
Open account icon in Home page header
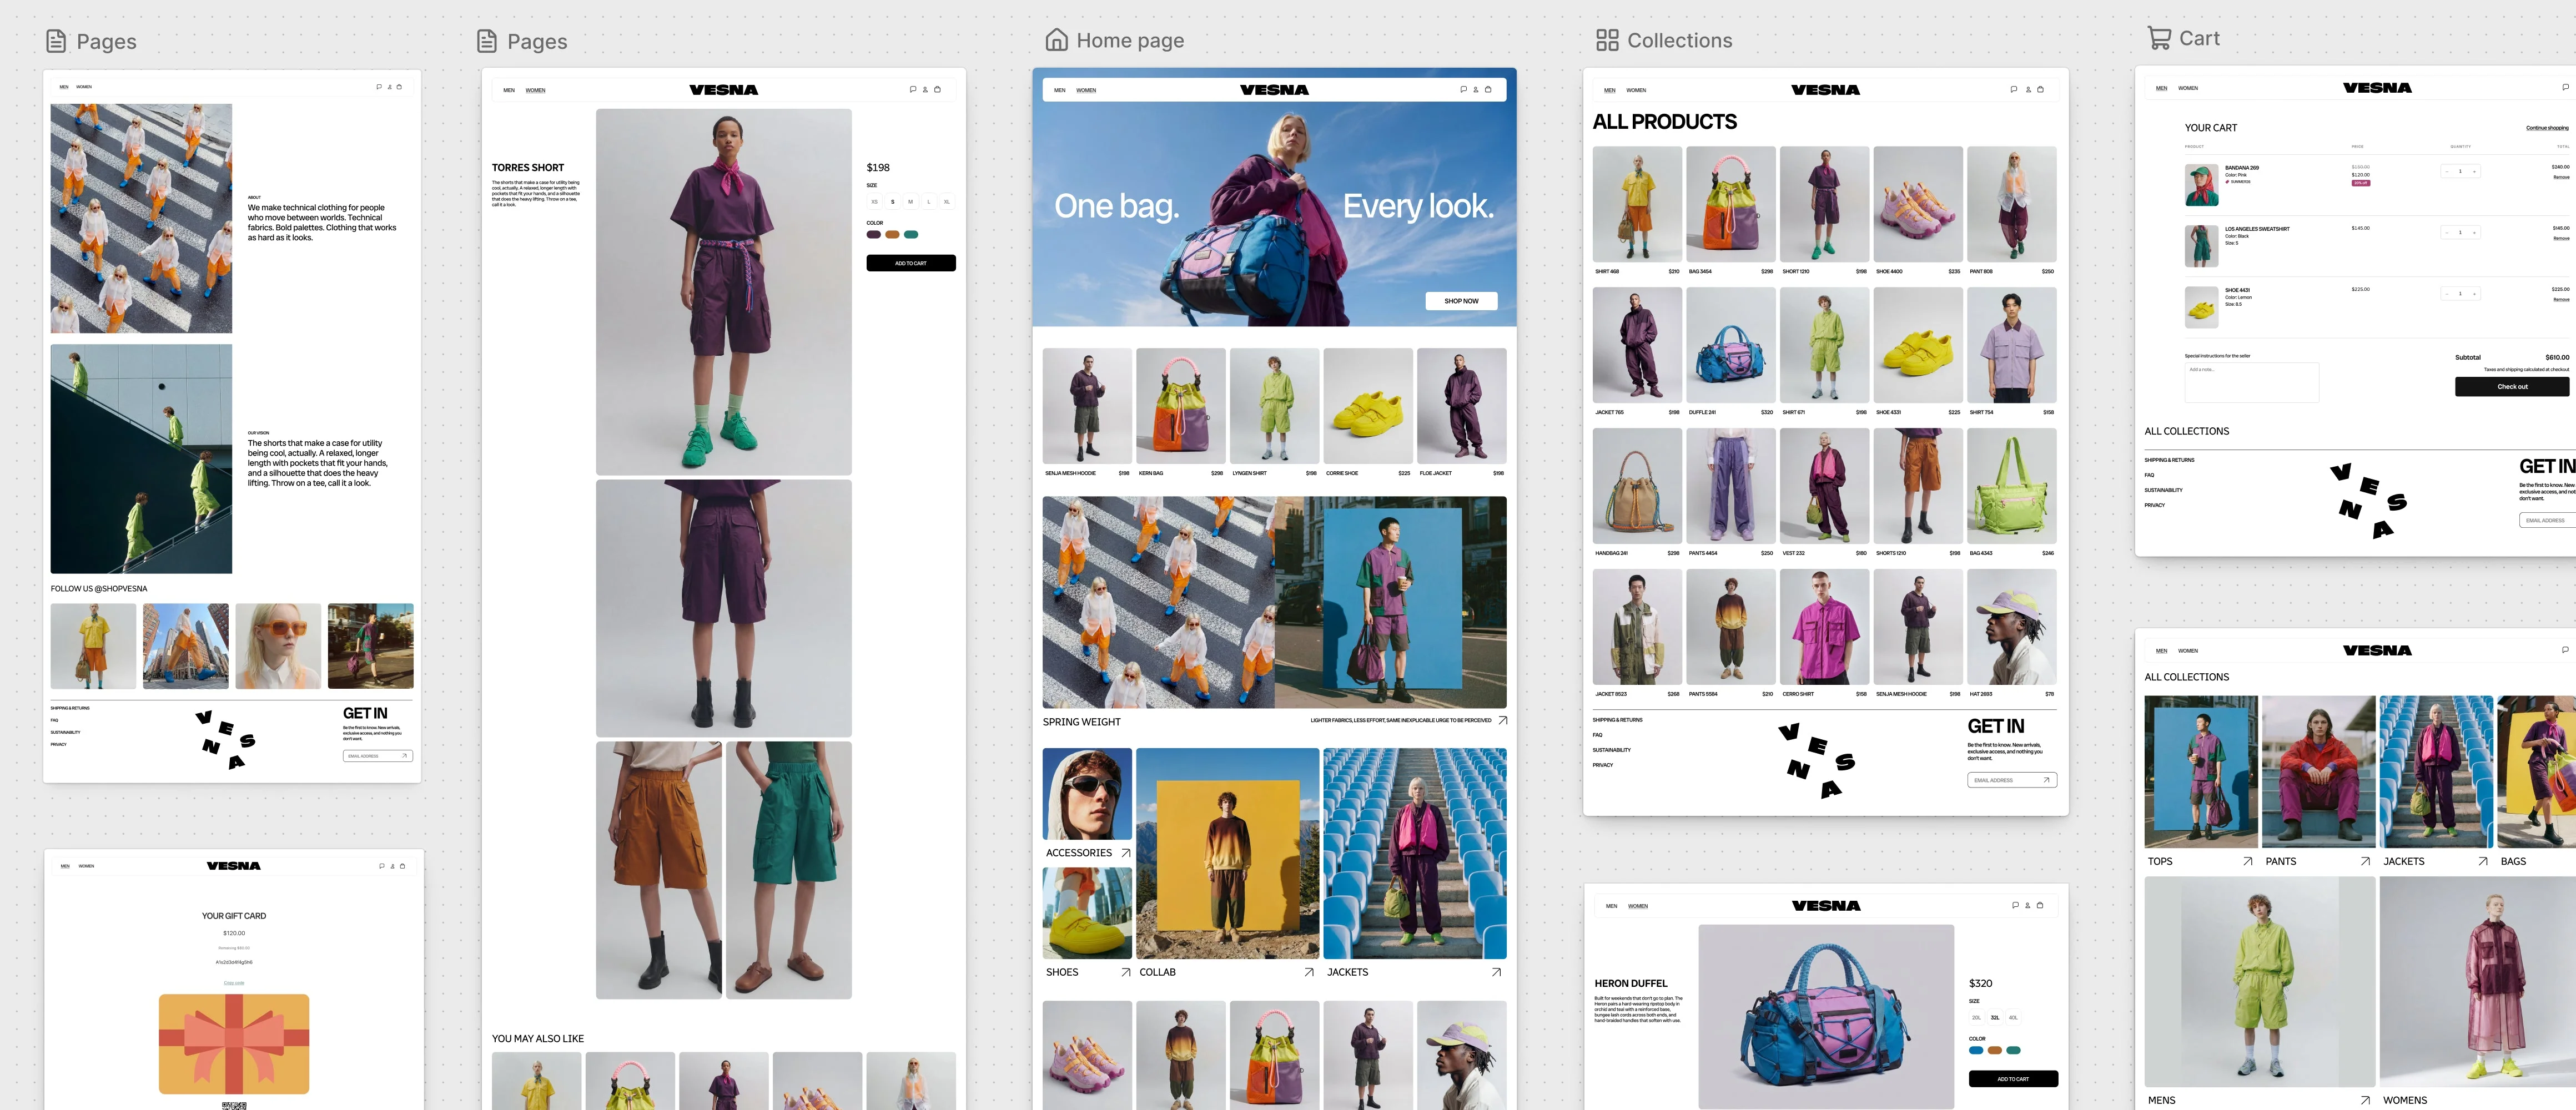(x=1475, y=89)
